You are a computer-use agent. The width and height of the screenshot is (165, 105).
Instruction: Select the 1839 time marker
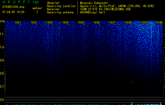[144, 23]
